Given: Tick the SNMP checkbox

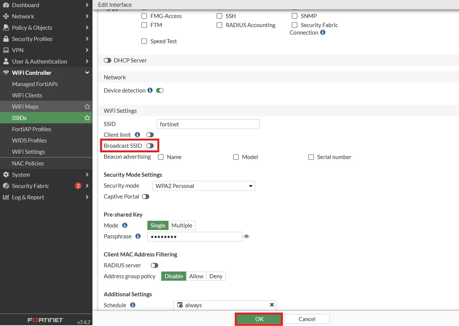Looking at the screenshot, I should coord(294,16).
